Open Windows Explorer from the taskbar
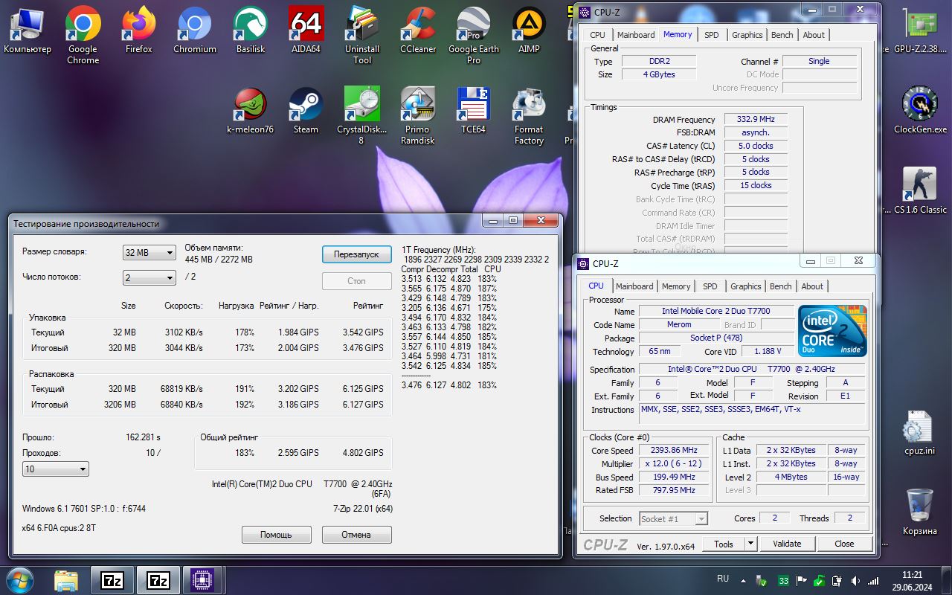 [x=65, y=580]
